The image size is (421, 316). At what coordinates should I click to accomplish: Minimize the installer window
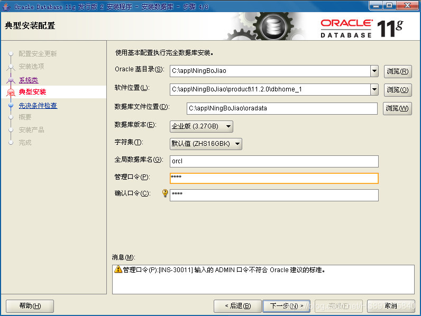[x=376, y=5]
